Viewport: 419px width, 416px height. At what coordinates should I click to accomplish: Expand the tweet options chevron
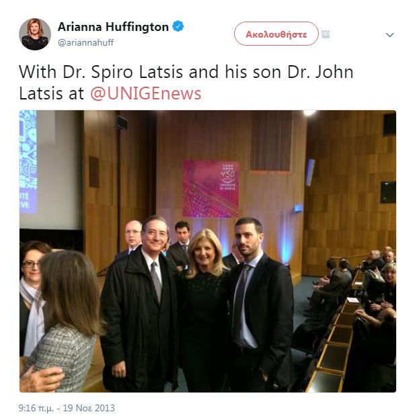(389, 35)
